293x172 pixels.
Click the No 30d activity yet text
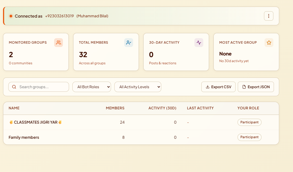tap(234, 61)
